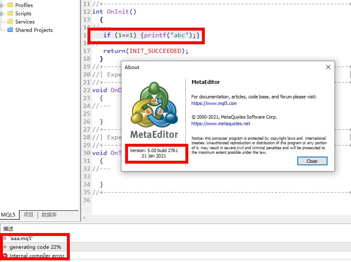Click line number 12 in the gutter
This screenshot has width=351, height=262.
(87, 12)
